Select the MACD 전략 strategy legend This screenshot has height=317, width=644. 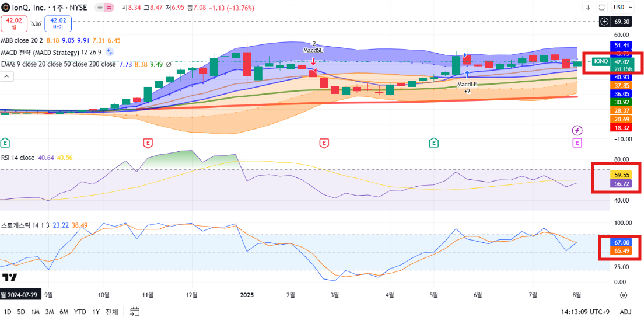[x=51, y=52]
